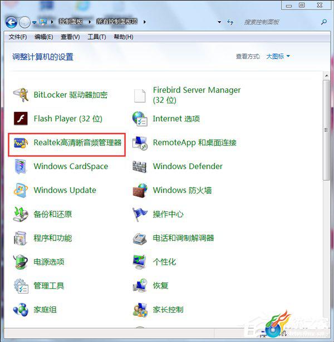
Task: Open the Realtek audio manager icon
Action: coord(21,143)
